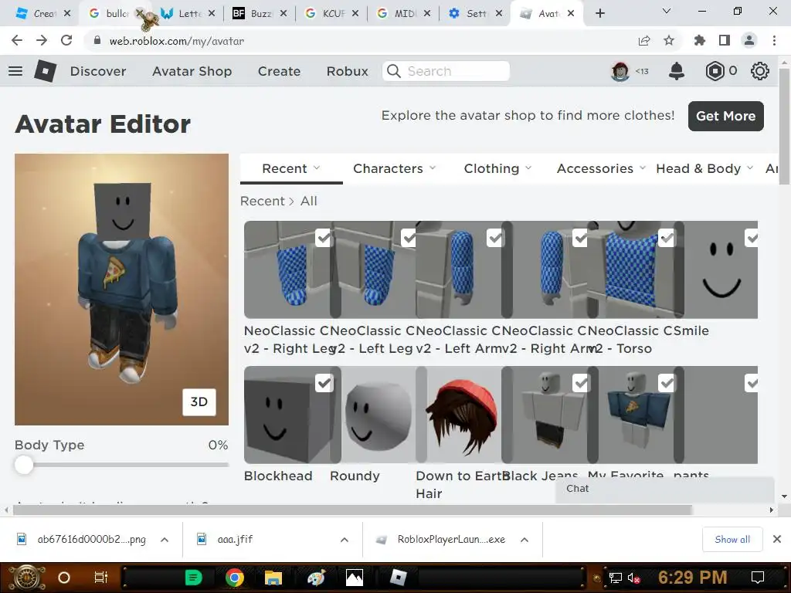Open the Chrome profile icon

(x=749, y=40)
